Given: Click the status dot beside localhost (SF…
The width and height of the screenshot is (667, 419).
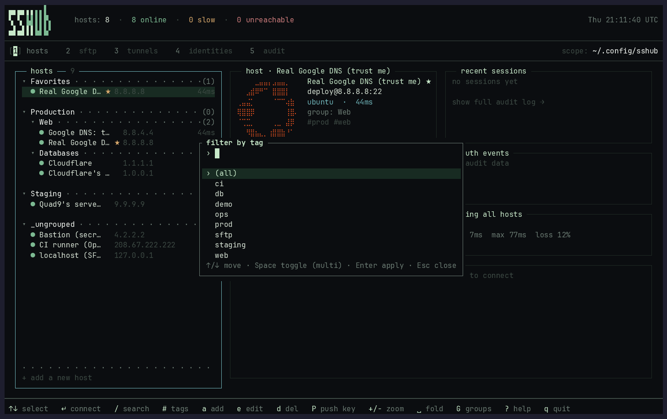Looking at the screenshot, I should pyautogui.click(x=33, y=255).
